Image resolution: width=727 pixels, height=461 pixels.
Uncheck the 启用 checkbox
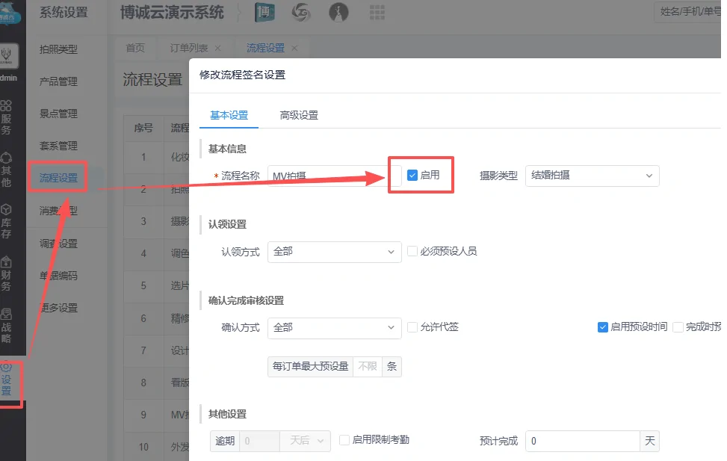pyautogui.click(x=412, y=176)
